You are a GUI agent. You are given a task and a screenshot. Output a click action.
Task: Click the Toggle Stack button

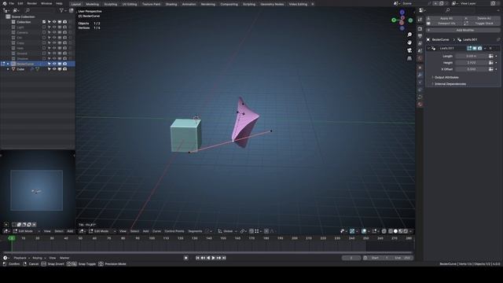pyautogui.click(x=482, y=24)
